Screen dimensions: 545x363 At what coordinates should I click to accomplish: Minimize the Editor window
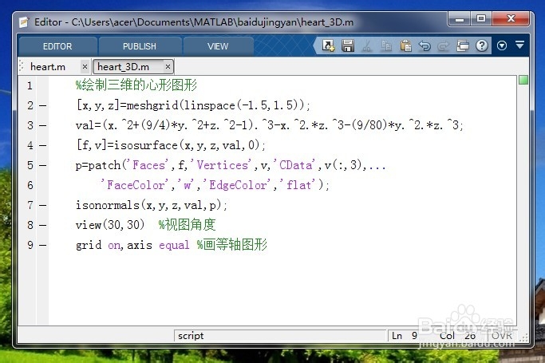click(x=460, y=19)
